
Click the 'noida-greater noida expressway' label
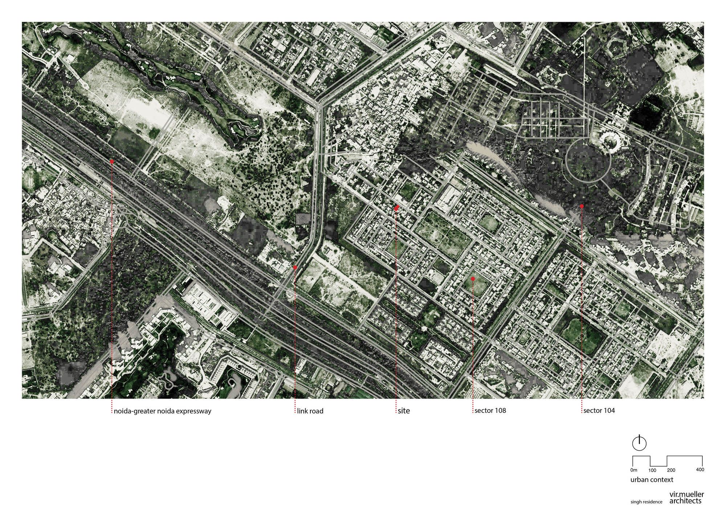[162, 411]
